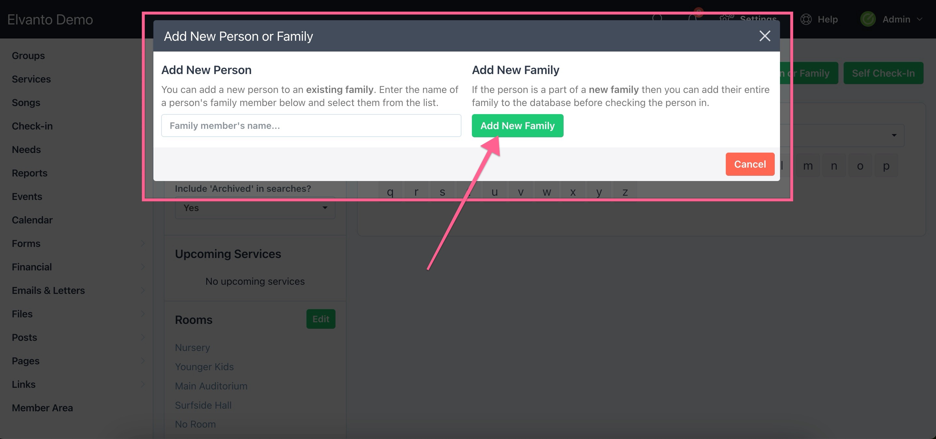Go to Reports in sidebar

[29, 173]
